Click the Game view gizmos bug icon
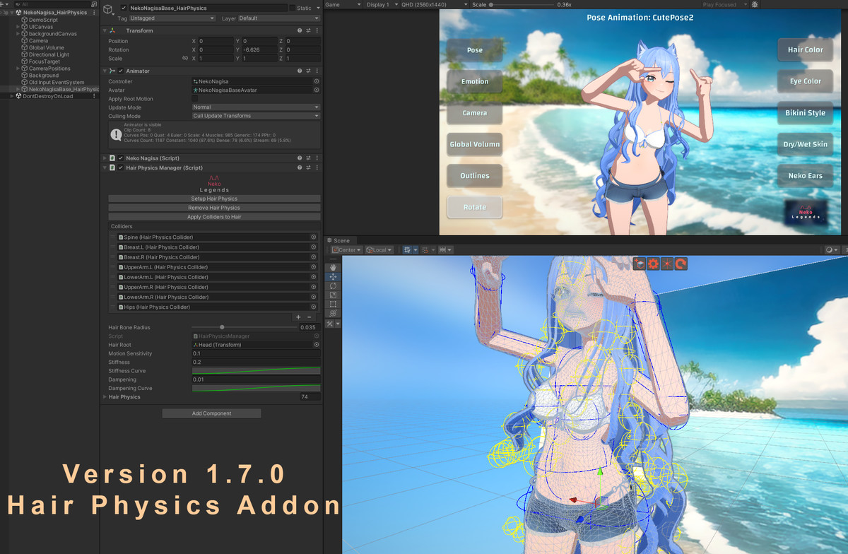This screenshot has height=554, width=848. (x=755, y=5)
